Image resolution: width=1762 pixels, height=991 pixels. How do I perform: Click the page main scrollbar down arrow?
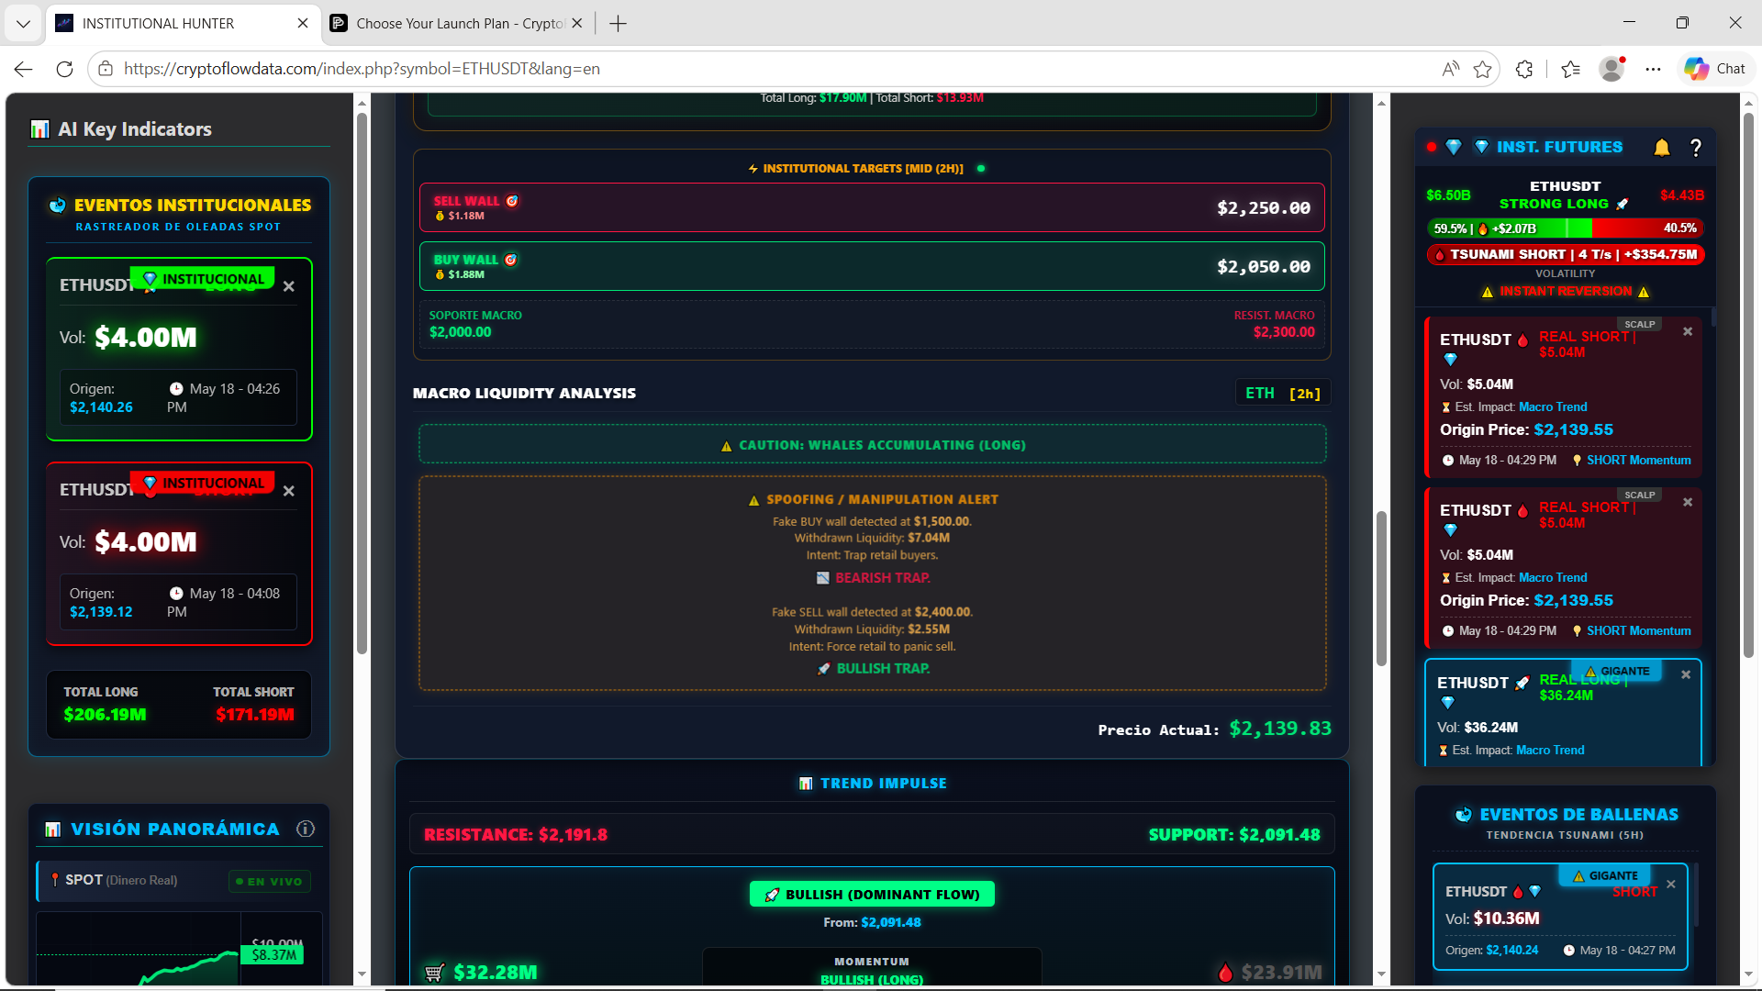[x=1748, y=974]
